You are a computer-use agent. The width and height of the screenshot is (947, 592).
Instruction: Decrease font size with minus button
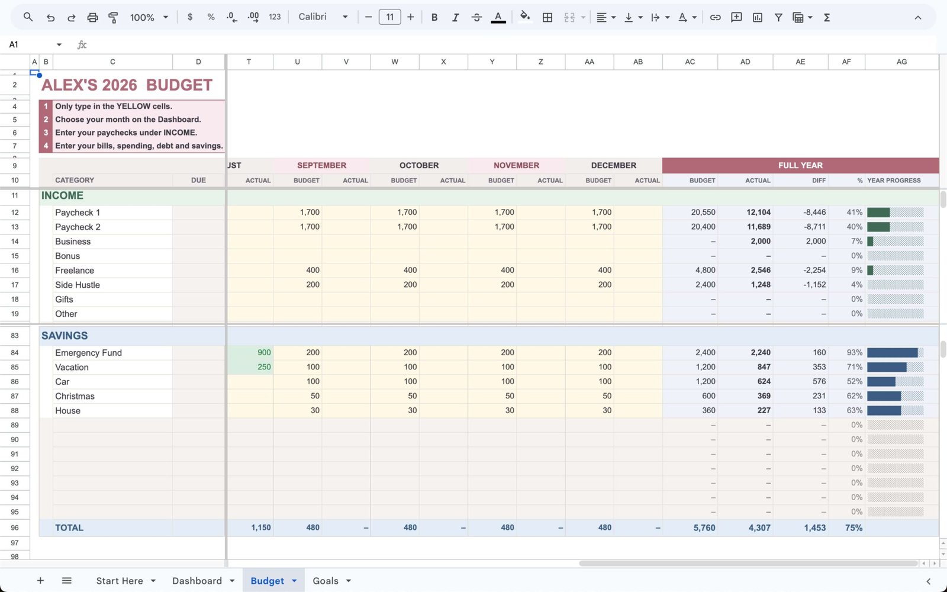(x=368, y=17)
